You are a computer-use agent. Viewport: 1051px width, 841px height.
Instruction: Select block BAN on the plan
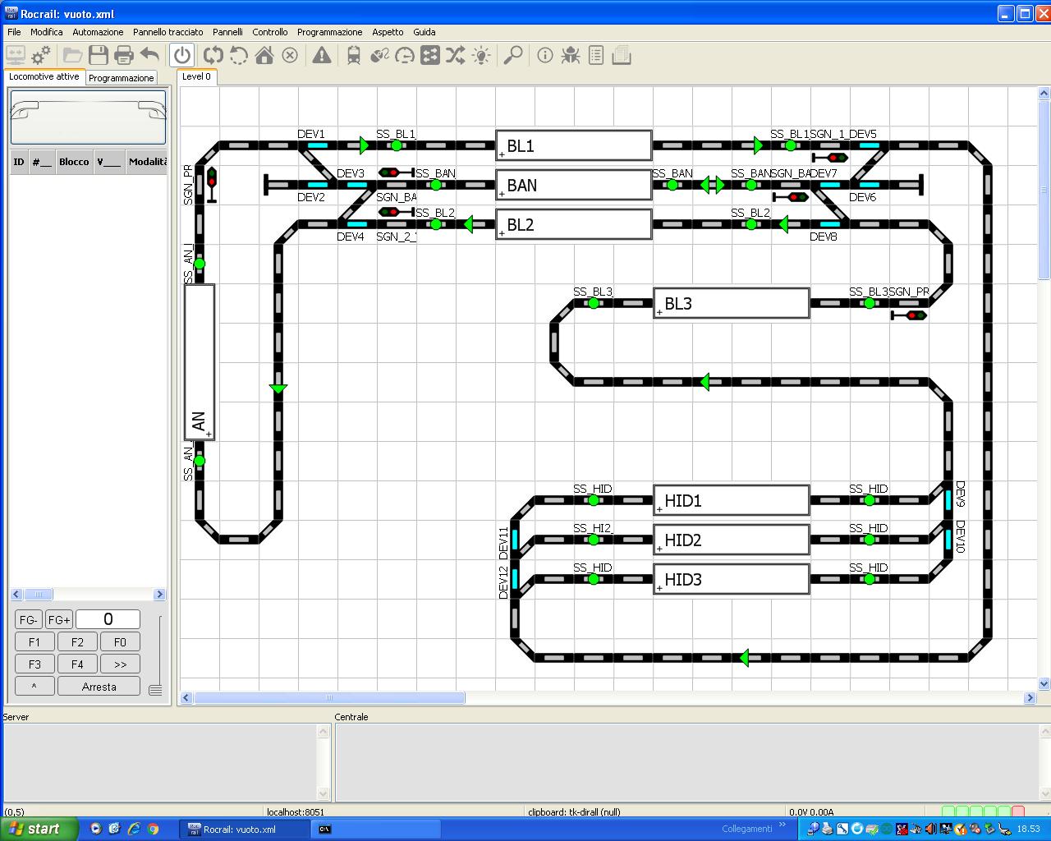coord(574,186)
